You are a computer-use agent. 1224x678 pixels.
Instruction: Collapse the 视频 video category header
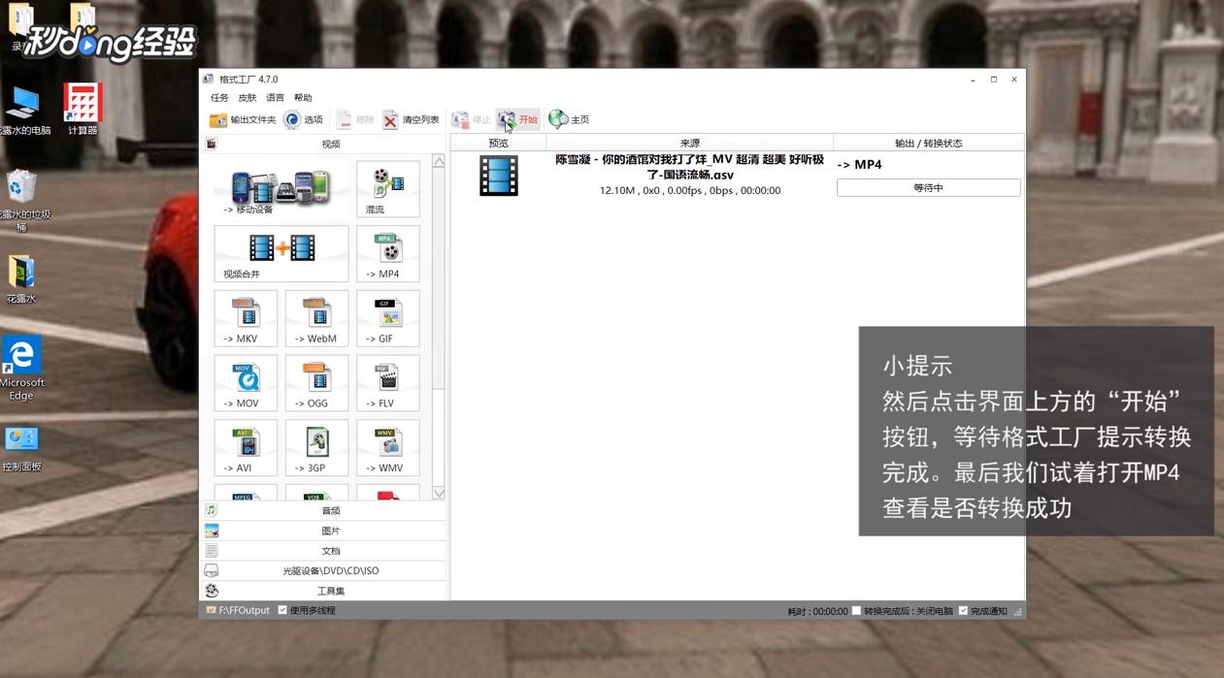coord(324,144)
